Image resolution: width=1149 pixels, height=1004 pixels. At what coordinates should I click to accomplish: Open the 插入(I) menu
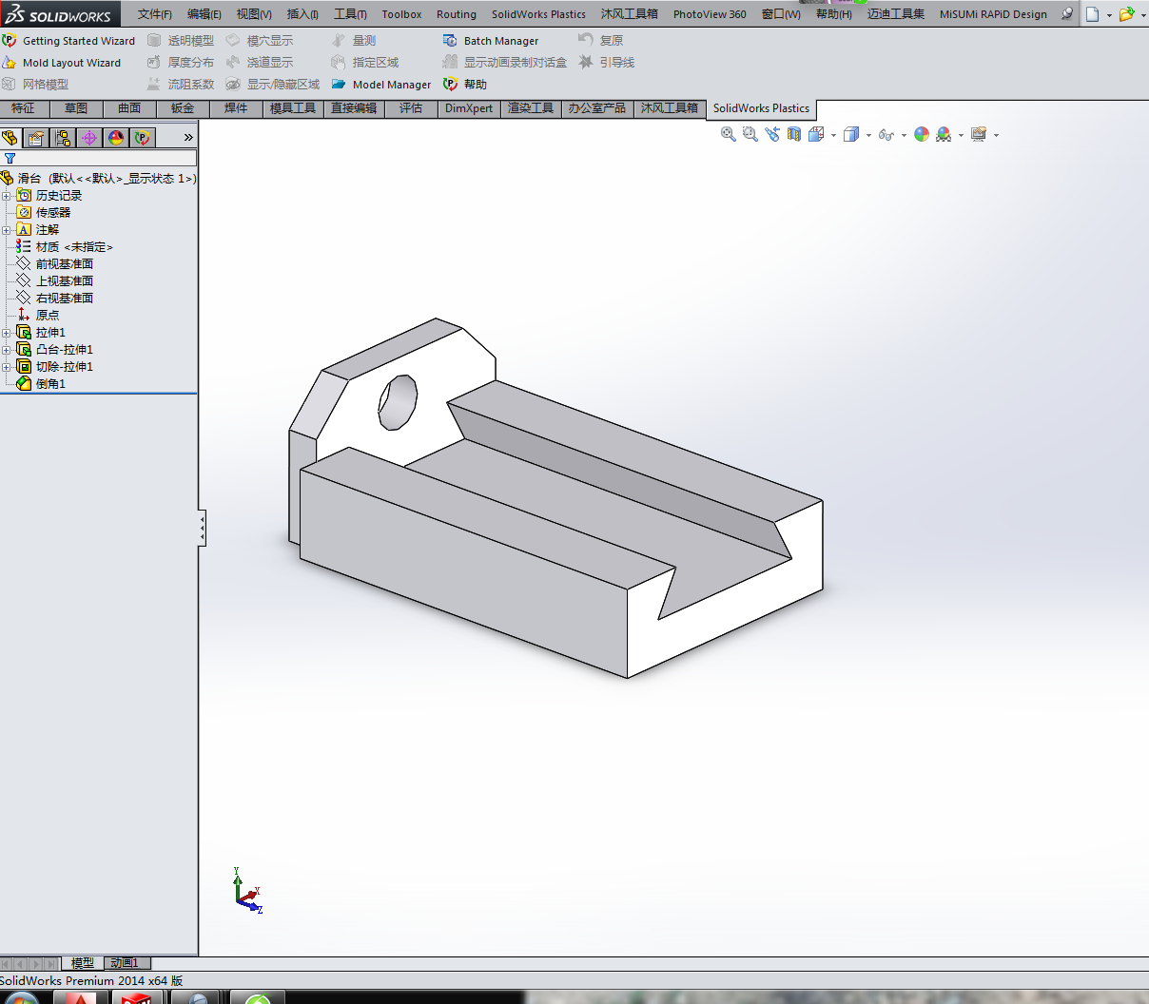tap(302, 14)
